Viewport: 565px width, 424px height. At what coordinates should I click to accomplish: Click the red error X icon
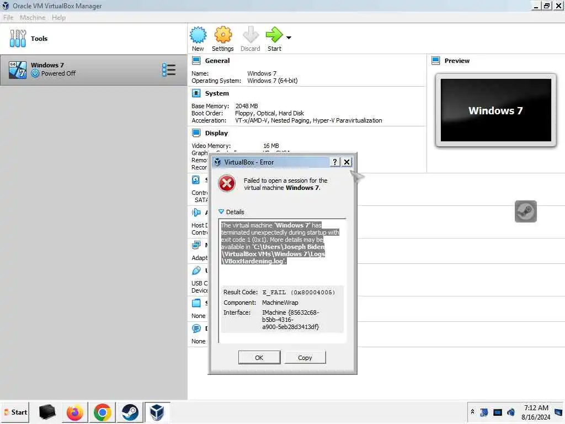click(227, 183)
